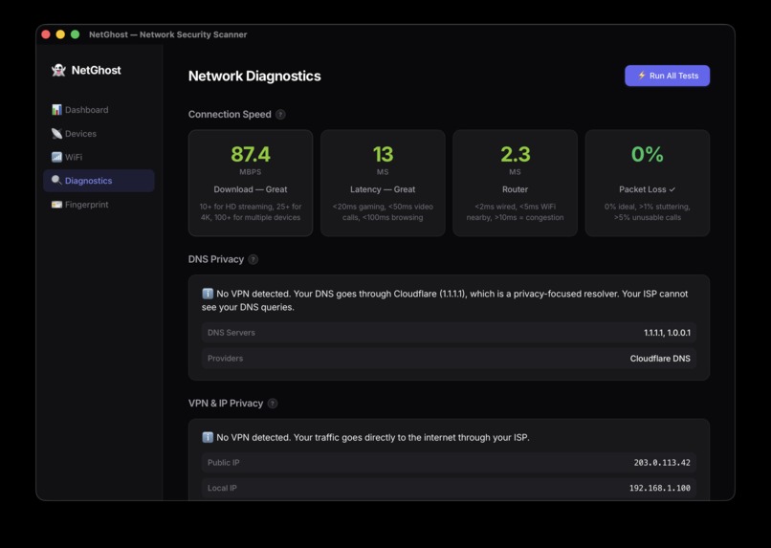The image size is (771, 548).
Task: Click the Devices satellite icon in sidebar
Action: coord(57,133)
